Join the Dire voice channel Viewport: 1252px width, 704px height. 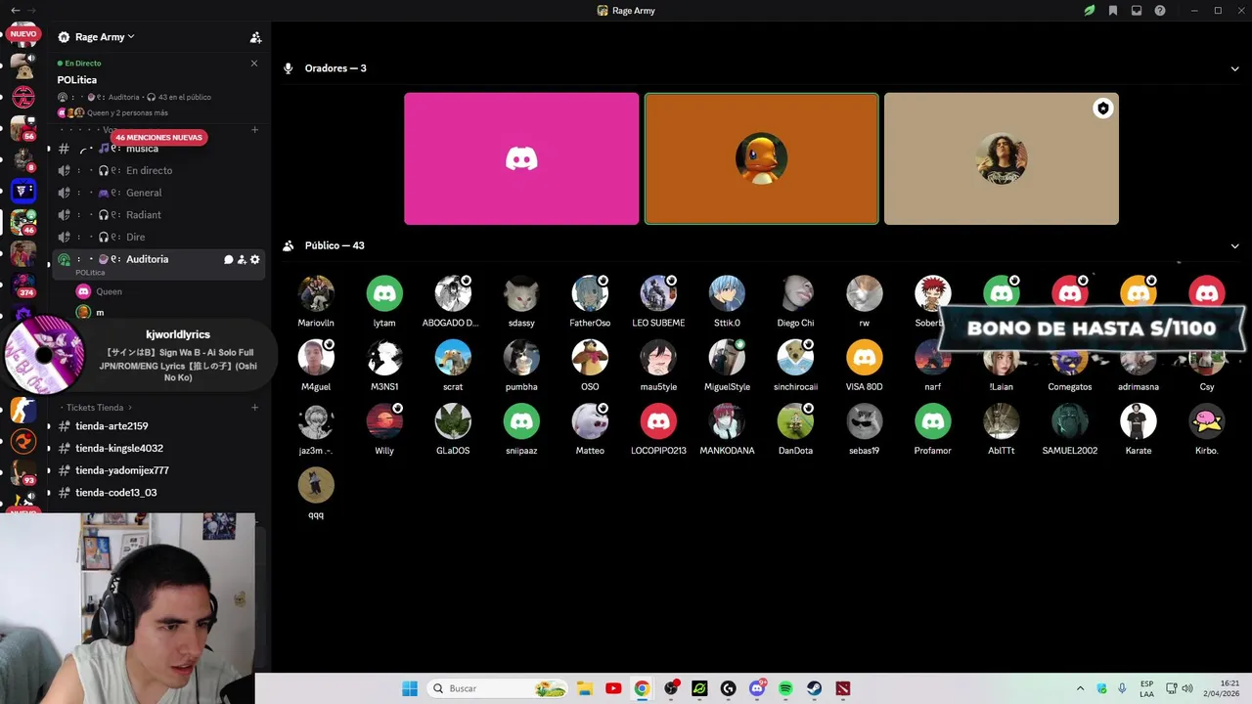click(159, 237)
